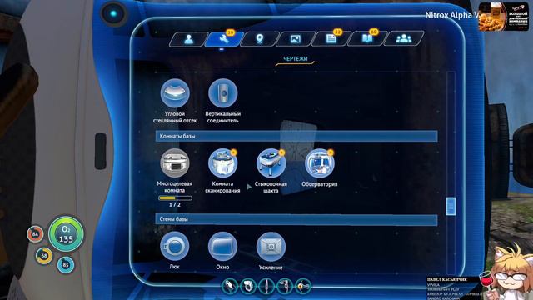Open the Log tab with badge 52
The image size is (533, 300).
click(x=331, y=39)
